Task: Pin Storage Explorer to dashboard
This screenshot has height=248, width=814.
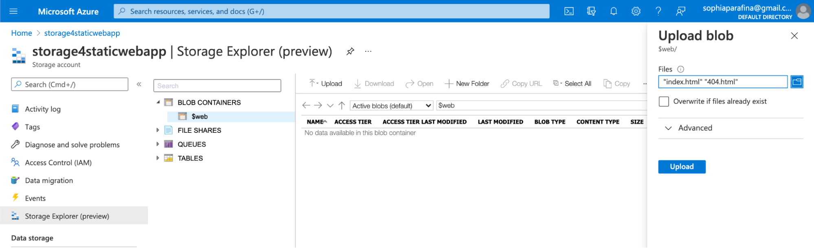Action: coord(350,51)
